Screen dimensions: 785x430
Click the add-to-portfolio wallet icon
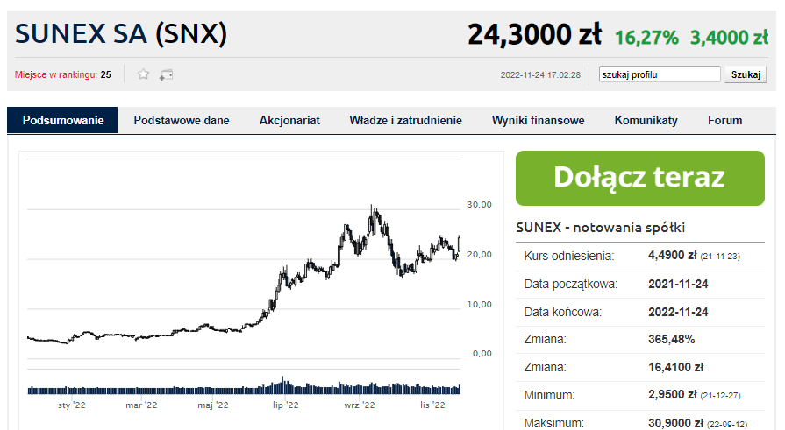point(167,75)
